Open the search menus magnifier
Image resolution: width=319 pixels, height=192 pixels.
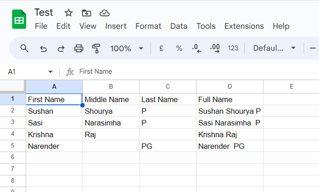click(24, 48)
